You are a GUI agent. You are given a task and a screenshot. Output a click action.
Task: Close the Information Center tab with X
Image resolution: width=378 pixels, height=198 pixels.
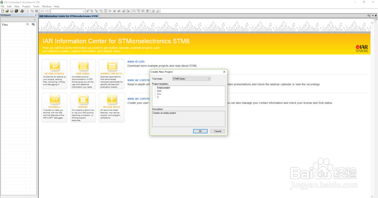(x=376, y=16)
